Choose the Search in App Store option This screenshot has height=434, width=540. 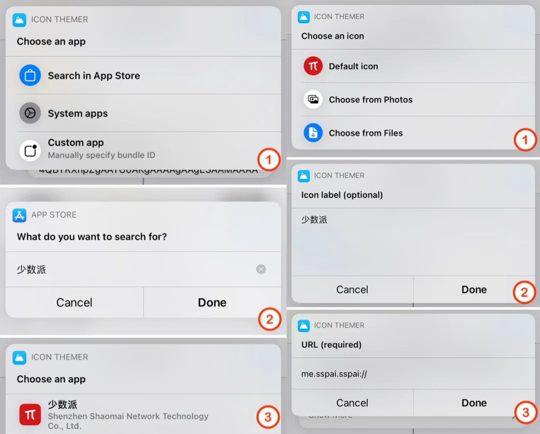94,76
